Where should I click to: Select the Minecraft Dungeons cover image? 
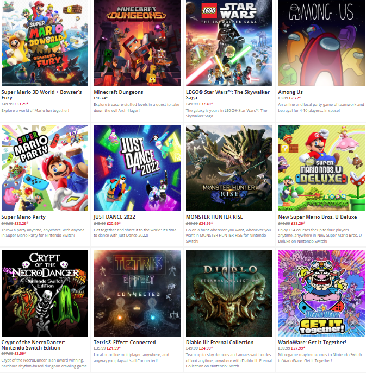137,43
